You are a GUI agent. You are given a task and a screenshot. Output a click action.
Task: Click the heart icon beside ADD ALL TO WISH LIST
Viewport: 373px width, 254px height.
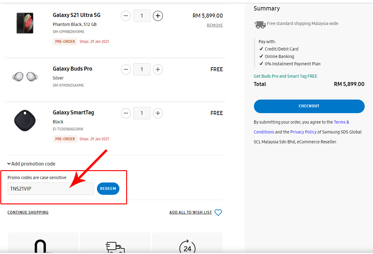218,212
